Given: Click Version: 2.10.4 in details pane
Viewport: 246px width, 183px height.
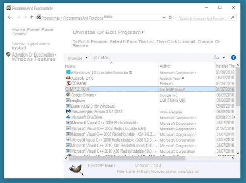Looking at the screenshot, I should coord(148,165).
